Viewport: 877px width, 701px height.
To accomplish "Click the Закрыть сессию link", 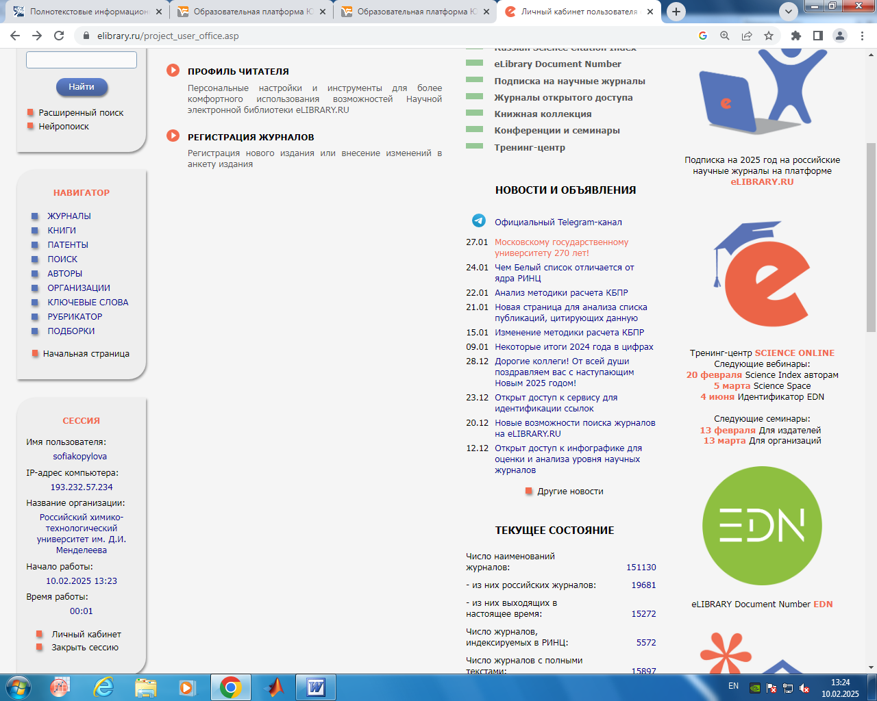I will tap(85, 647).
